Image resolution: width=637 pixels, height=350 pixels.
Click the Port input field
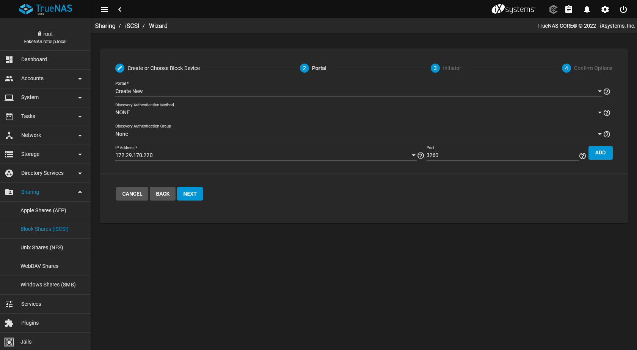click(493, 155)
